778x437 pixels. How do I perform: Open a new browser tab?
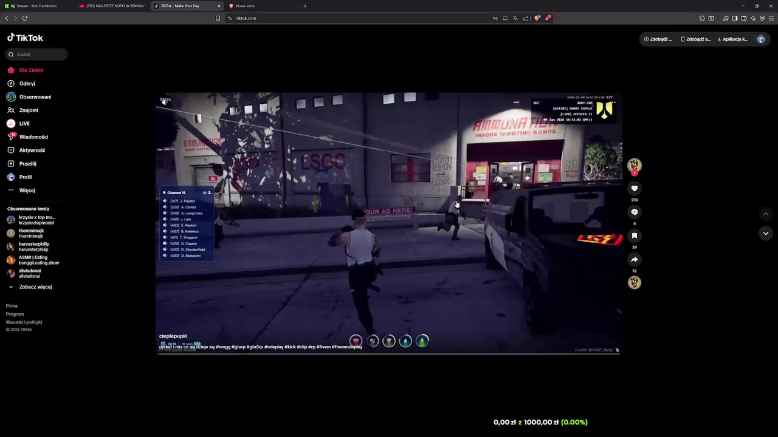click(x=305, y=6)
